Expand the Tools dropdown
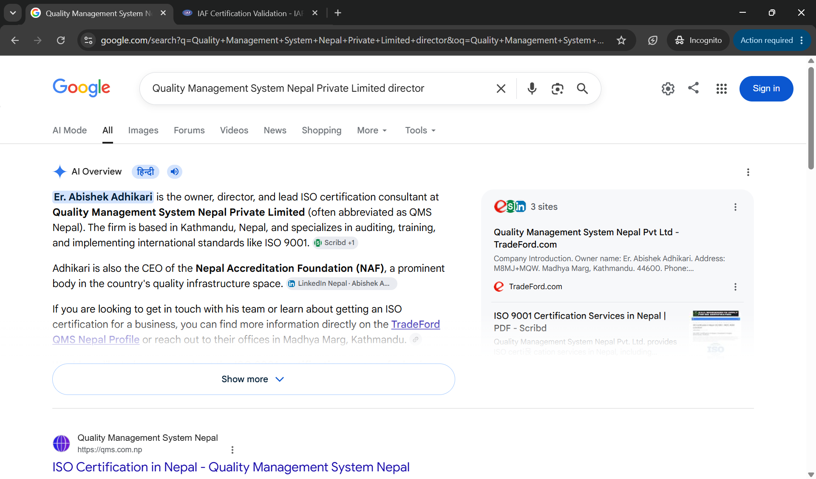Viewport: 816px width, 479px height. [420, 130]
